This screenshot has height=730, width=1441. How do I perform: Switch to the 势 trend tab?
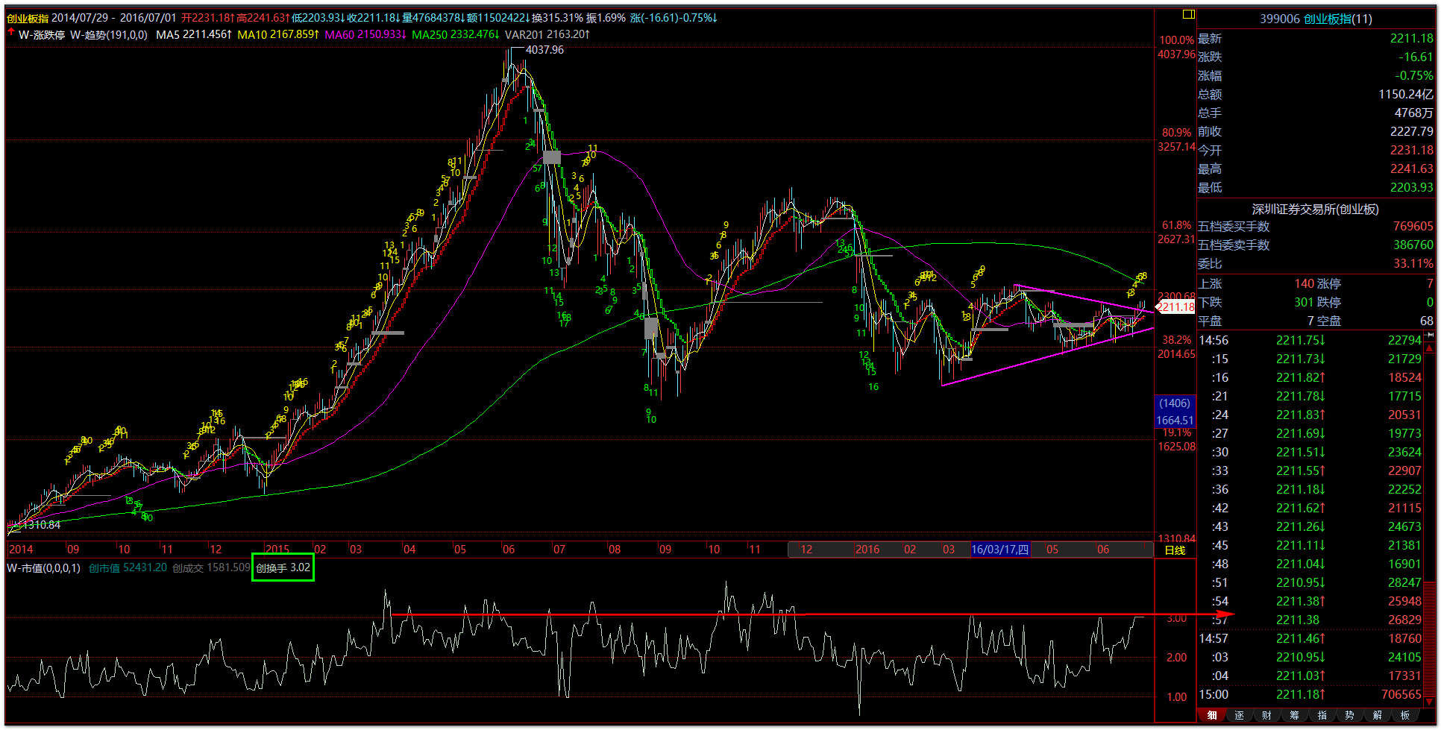pyautogui.click(x=1350, y=715)
